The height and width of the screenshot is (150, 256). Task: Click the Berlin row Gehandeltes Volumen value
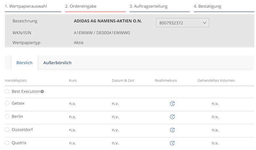tap(215, 117)
